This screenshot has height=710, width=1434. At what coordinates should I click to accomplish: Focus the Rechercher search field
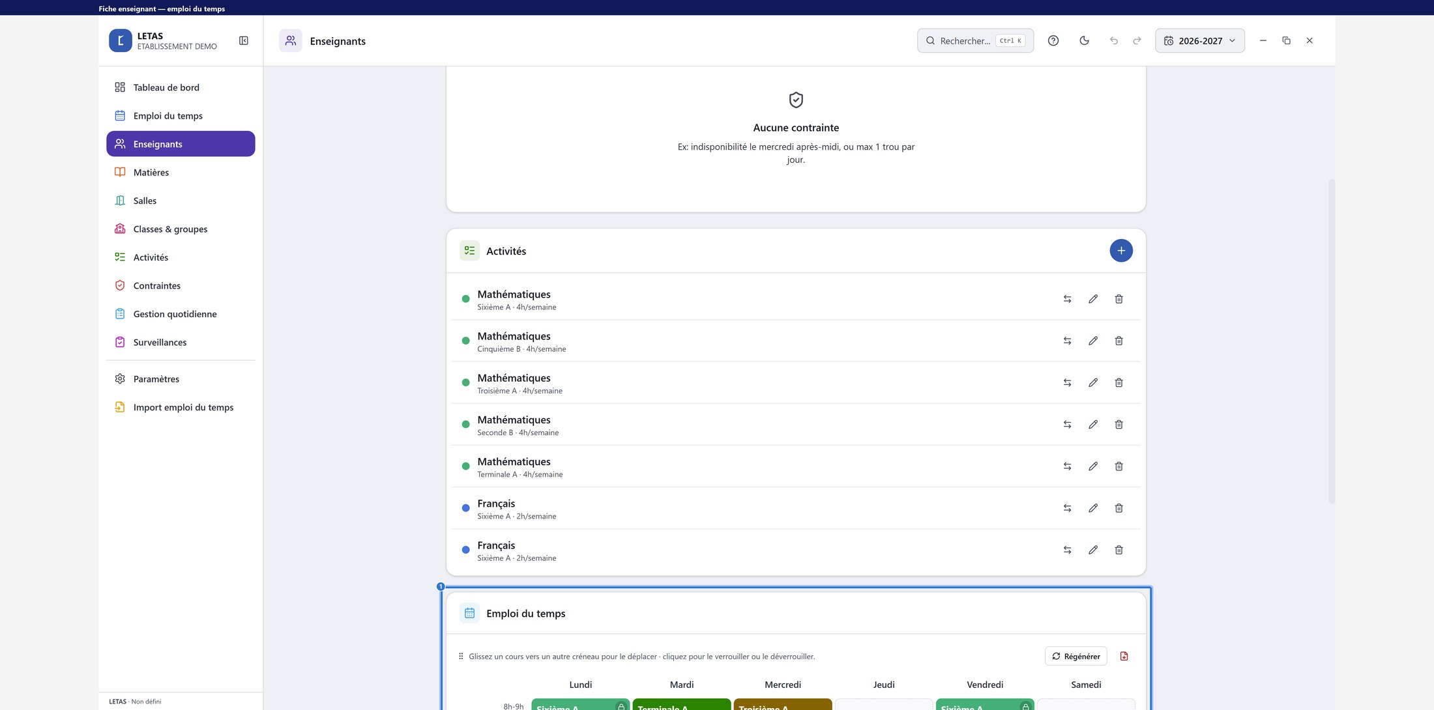pos(975,40)
